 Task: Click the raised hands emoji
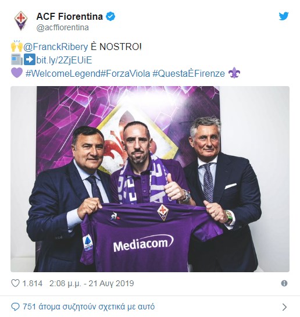17,46
